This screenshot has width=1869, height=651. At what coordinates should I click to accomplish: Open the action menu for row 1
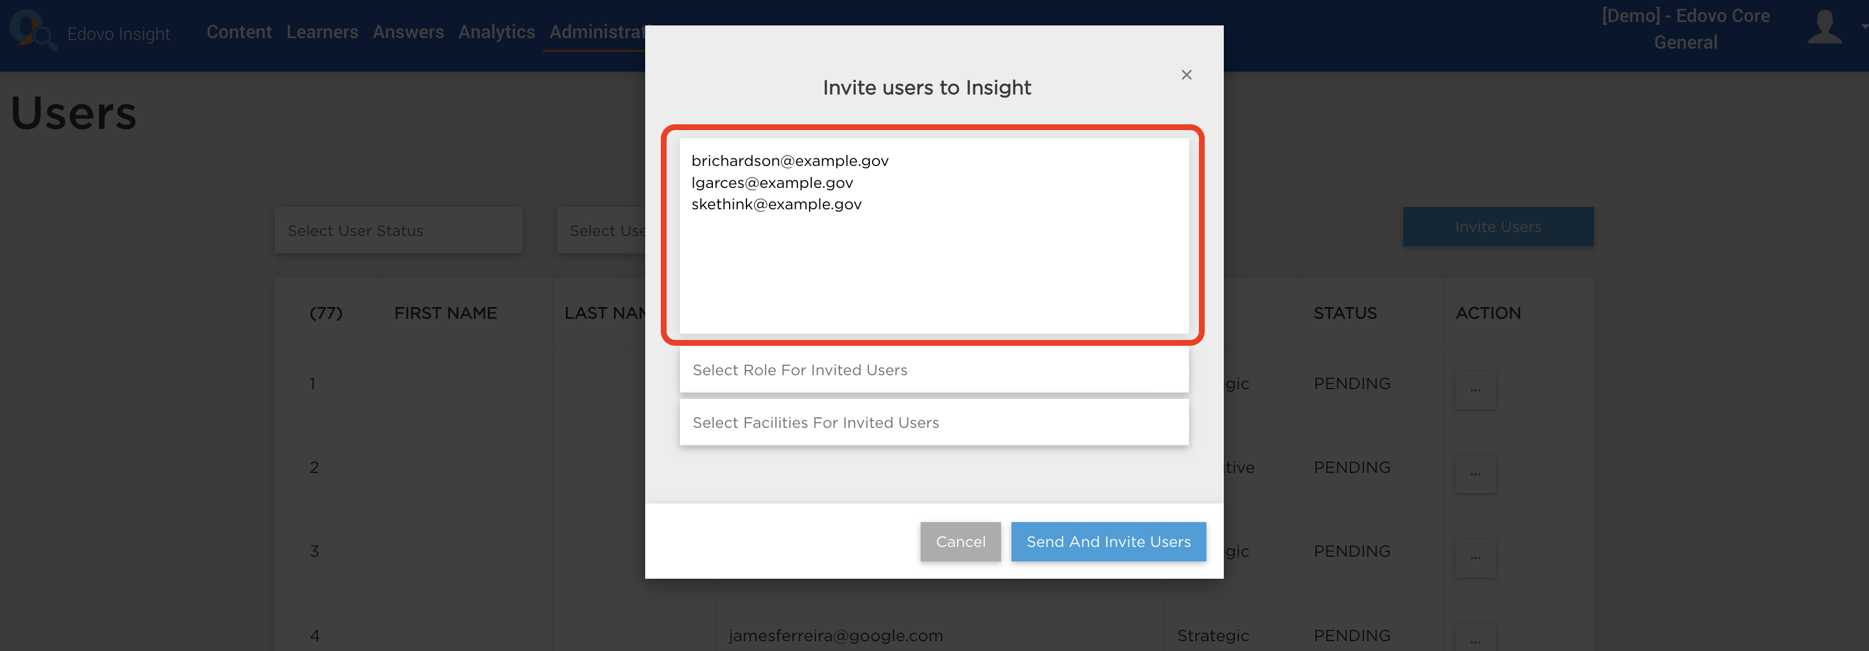pos(1475,390)
